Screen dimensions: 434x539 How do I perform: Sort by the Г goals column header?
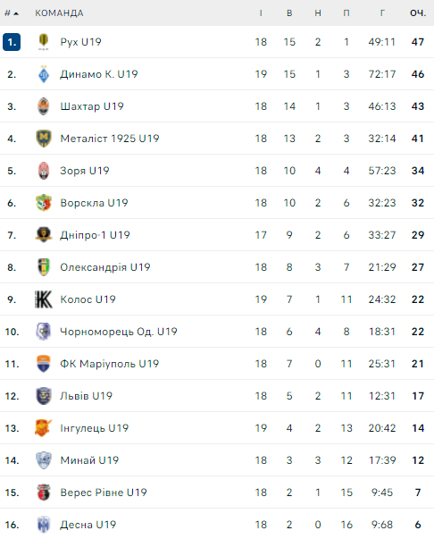382,13
